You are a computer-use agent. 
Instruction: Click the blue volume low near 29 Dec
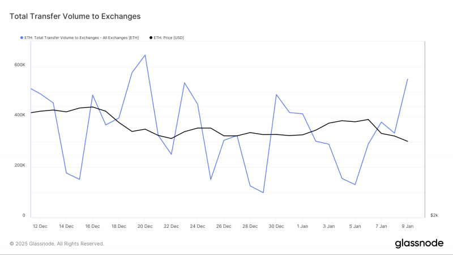pyautogui.click(x=263, y=193)
